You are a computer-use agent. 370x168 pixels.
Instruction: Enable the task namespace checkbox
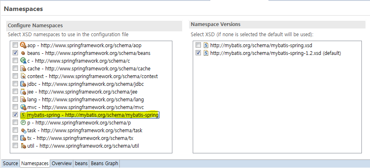tap(15, 130)
